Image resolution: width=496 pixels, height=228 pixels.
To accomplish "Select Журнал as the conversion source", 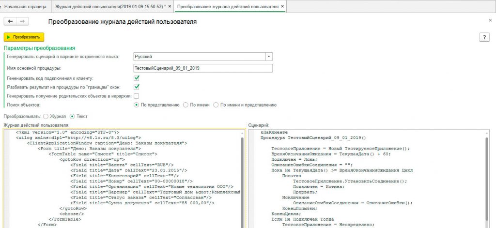I will [46, 116].
